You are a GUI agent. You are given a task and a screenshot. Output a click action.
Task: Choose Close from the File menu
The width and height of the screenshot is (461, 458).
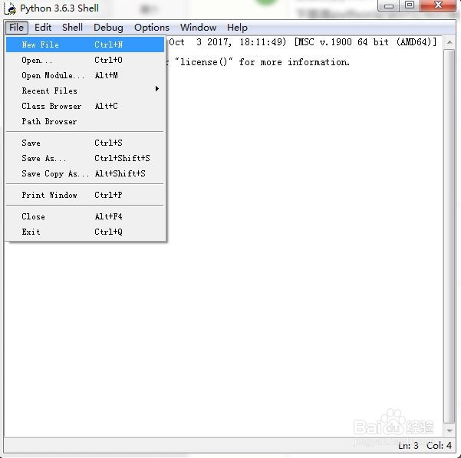pyautogui.click(x=85, y=216)
